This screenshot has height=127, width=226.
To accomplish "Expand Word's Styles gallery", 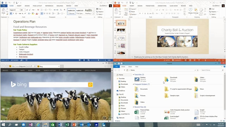I will 94,14.
